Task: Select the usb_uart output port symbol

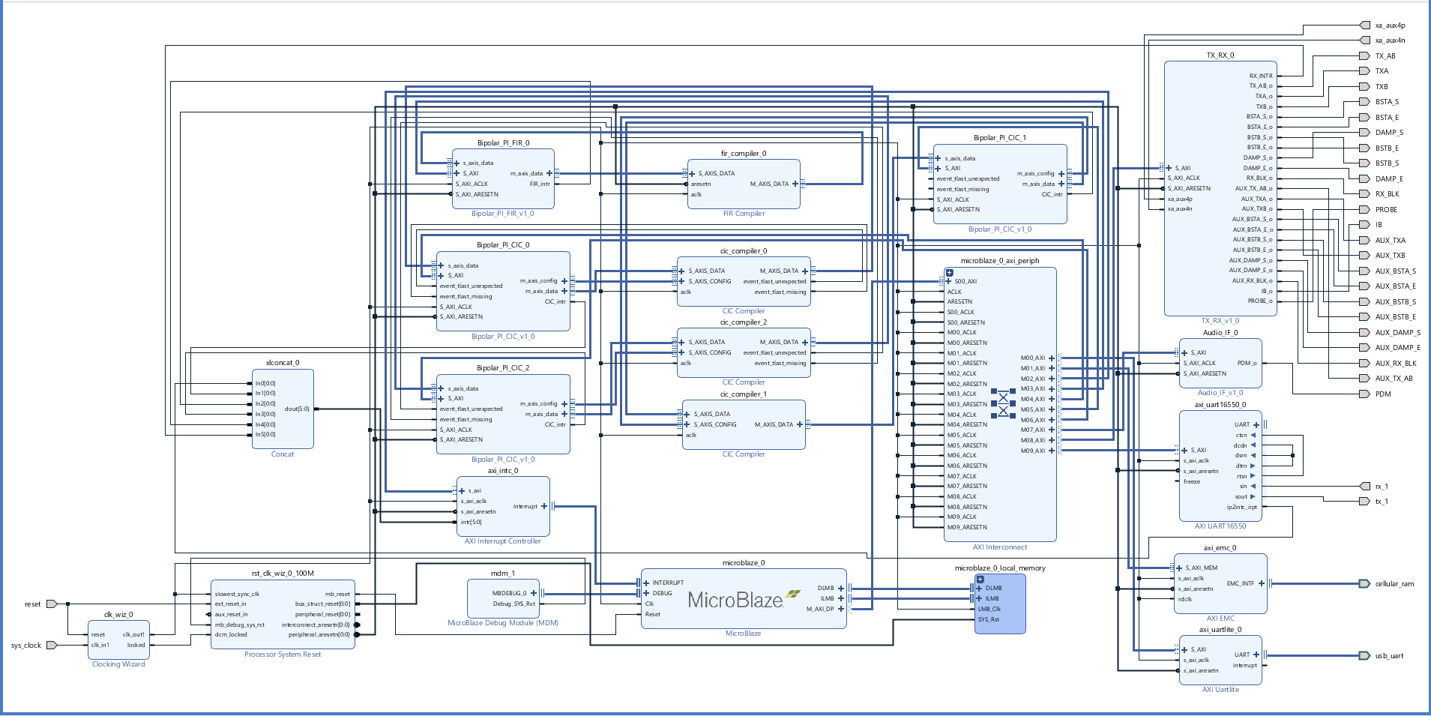Action: [1364, 655]
